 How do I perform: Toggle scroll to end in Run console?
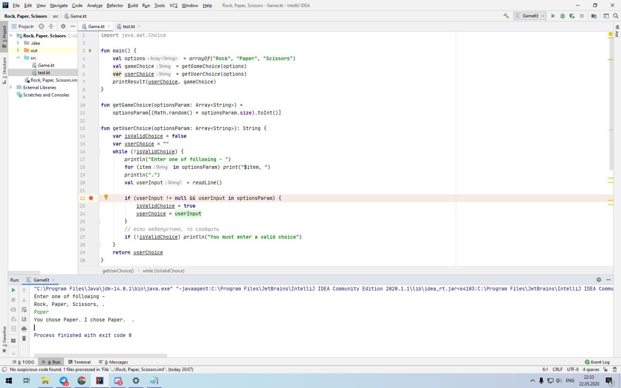(x=24, y=319)
